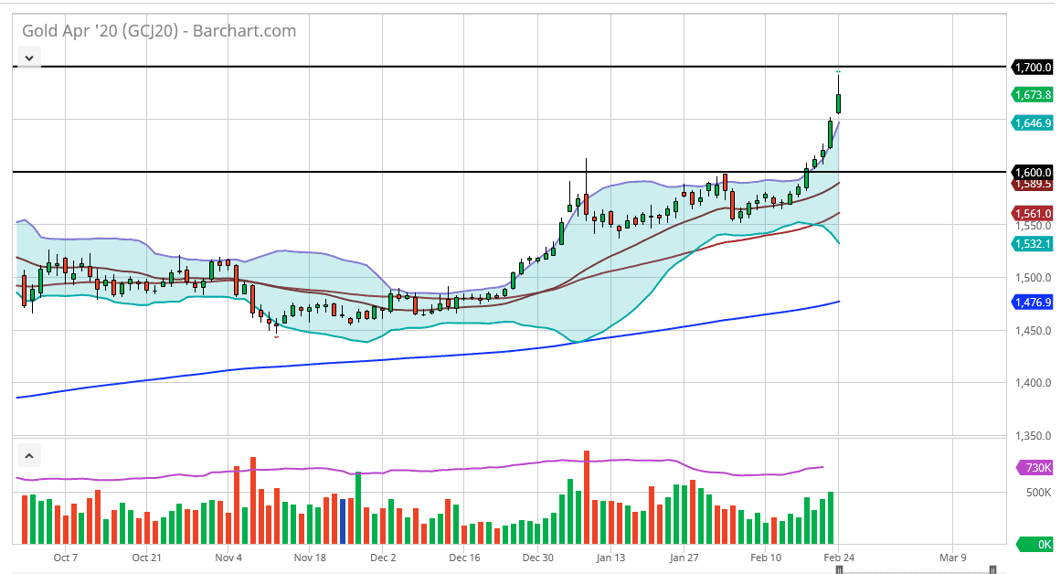Click the blue volume bar in late November
Image resolution: width=1061 pixels, height=574 pixels.
343,521
